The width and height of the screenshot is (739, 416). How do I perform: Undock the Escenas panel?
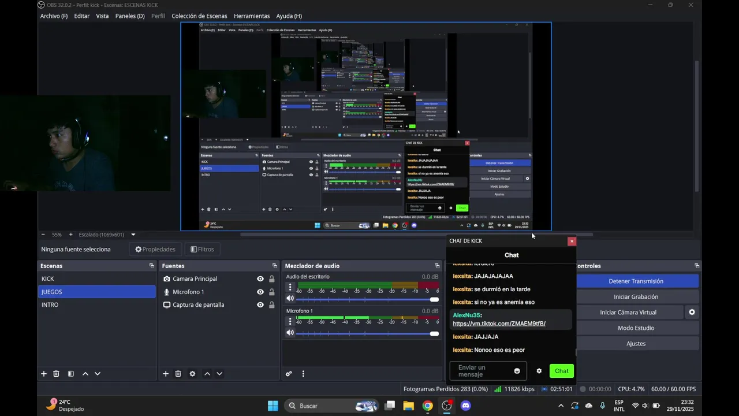(152, 266)
